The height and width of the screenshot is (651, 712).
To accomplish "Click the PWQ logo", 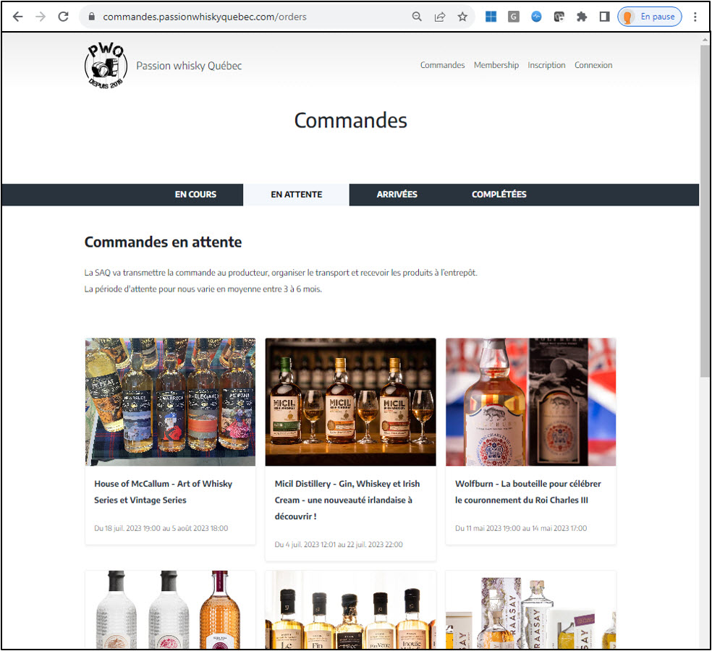I will tap(106, 65).
